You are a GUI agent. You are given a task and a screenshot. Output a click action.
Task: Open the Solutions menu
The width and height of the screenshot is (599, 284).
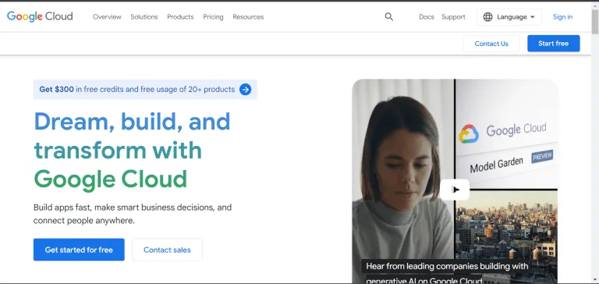coord(144,17)
